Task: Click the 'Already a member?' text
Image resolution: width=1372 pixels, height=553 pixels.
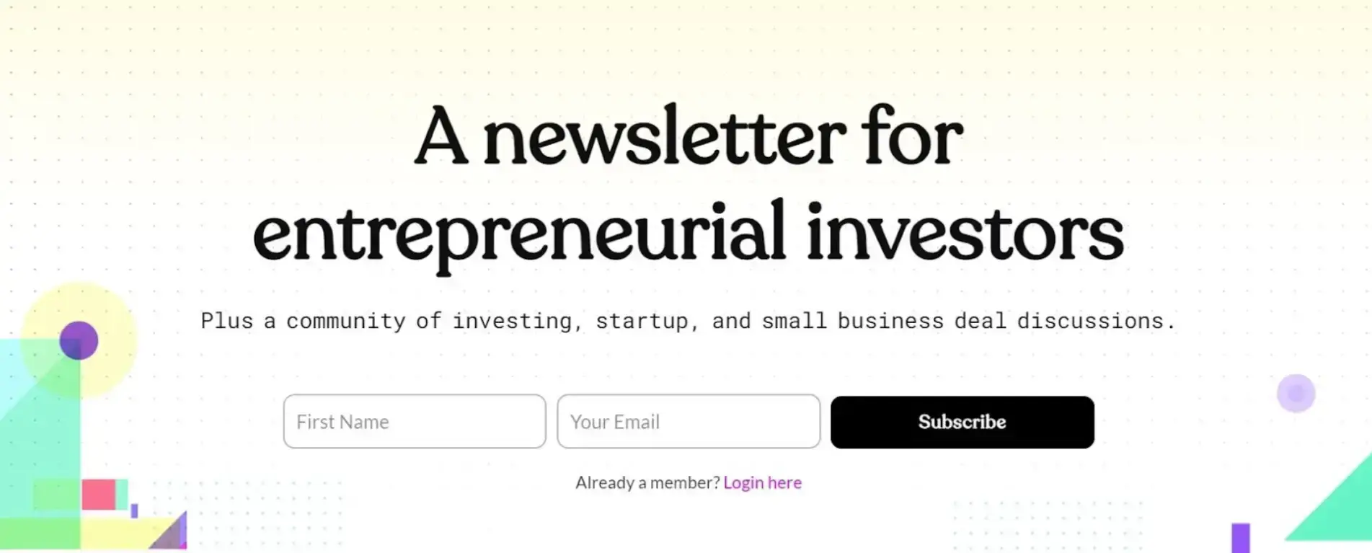Action: click(x=647, y=482)
